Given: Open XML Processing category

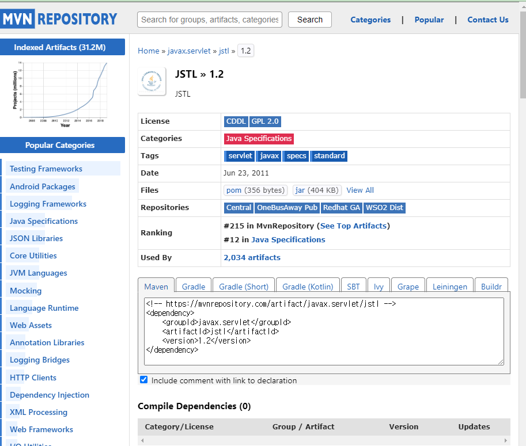Looking at the screenshot, I should 39,412.
